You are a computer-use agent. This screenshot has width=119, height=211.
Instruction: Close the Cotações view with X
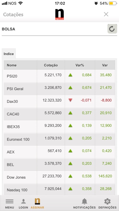tap(106, 14)
